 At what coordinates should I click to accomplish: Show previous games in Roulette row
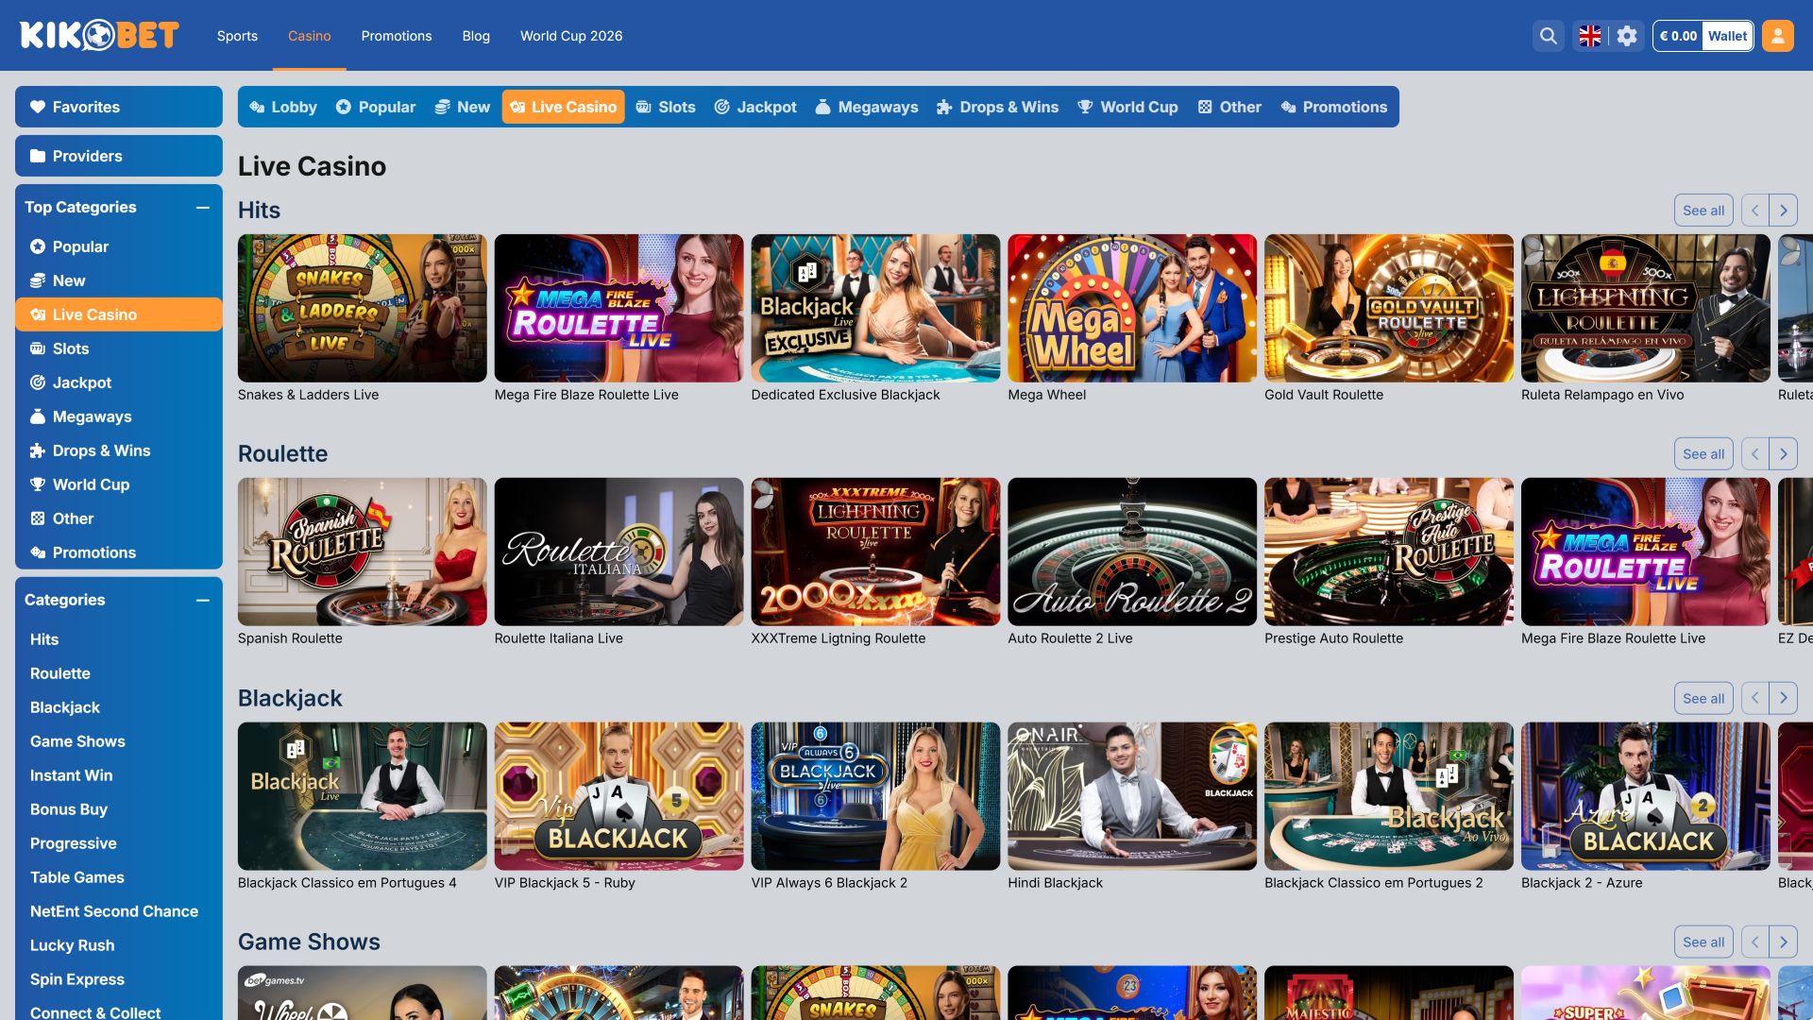pyautogui.click(x=1755, y=454)
